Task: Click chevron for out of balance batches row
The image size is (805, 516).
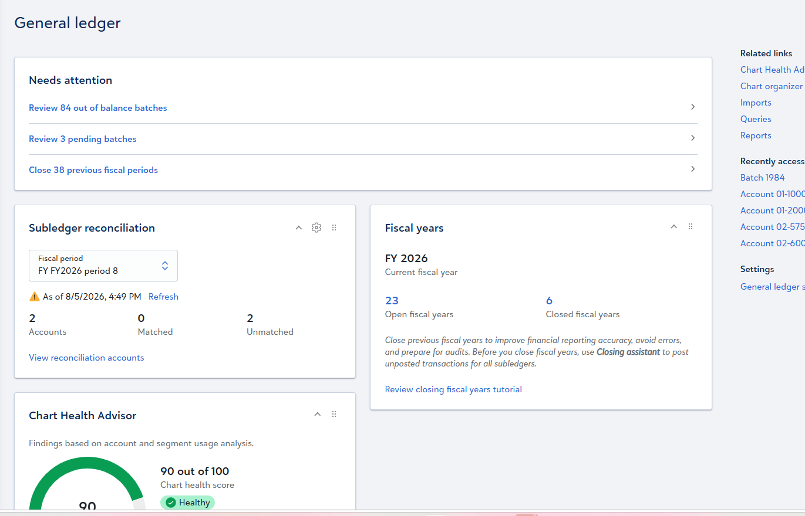Action: [693, 107]
